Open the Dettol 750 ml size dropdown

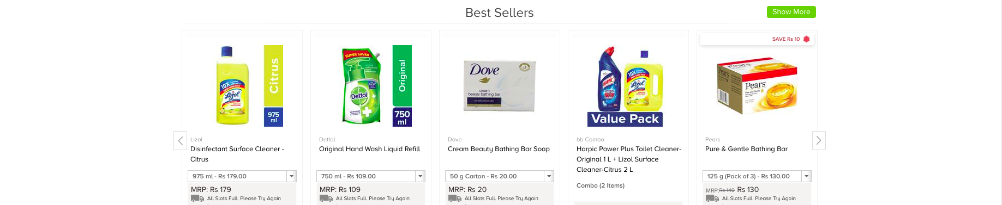(371, 176)
